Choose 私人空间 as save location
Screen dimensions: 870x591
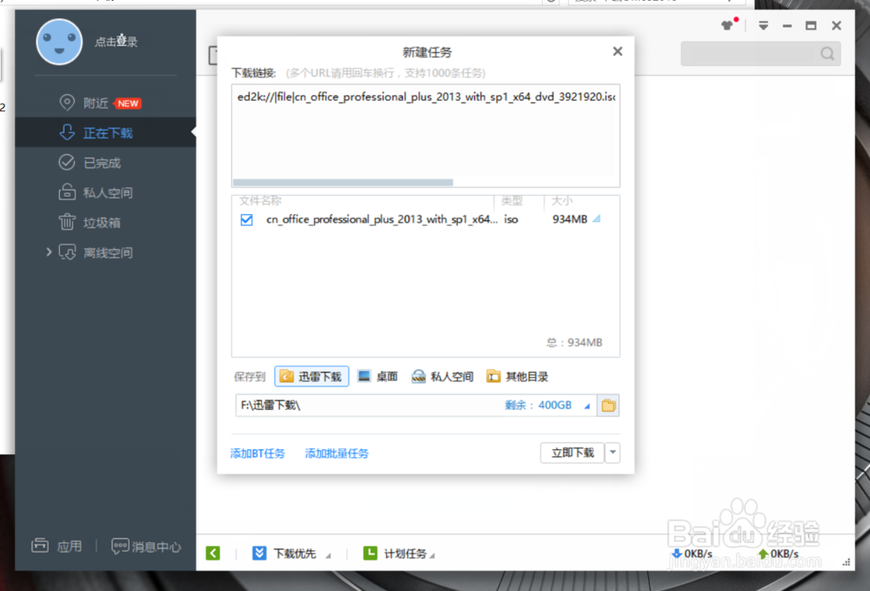pos(442,376)
